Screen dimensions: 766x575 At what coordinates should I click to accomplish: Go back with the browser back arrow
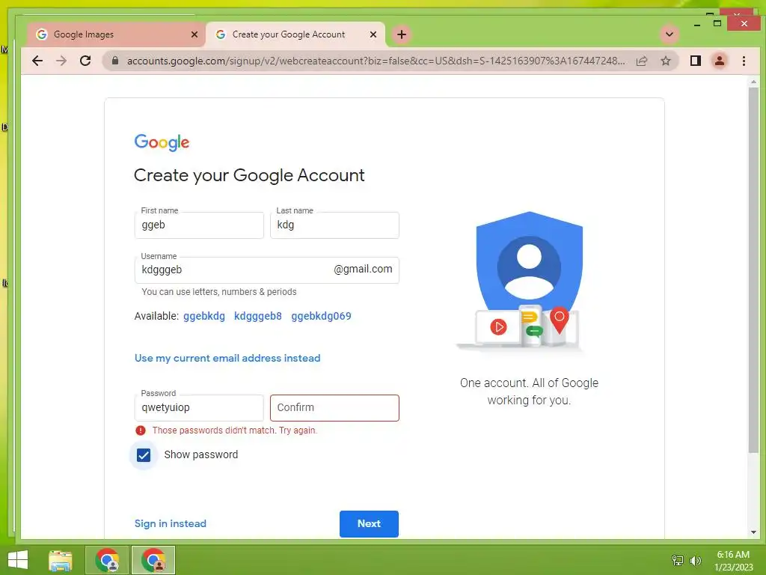point(37,61)
